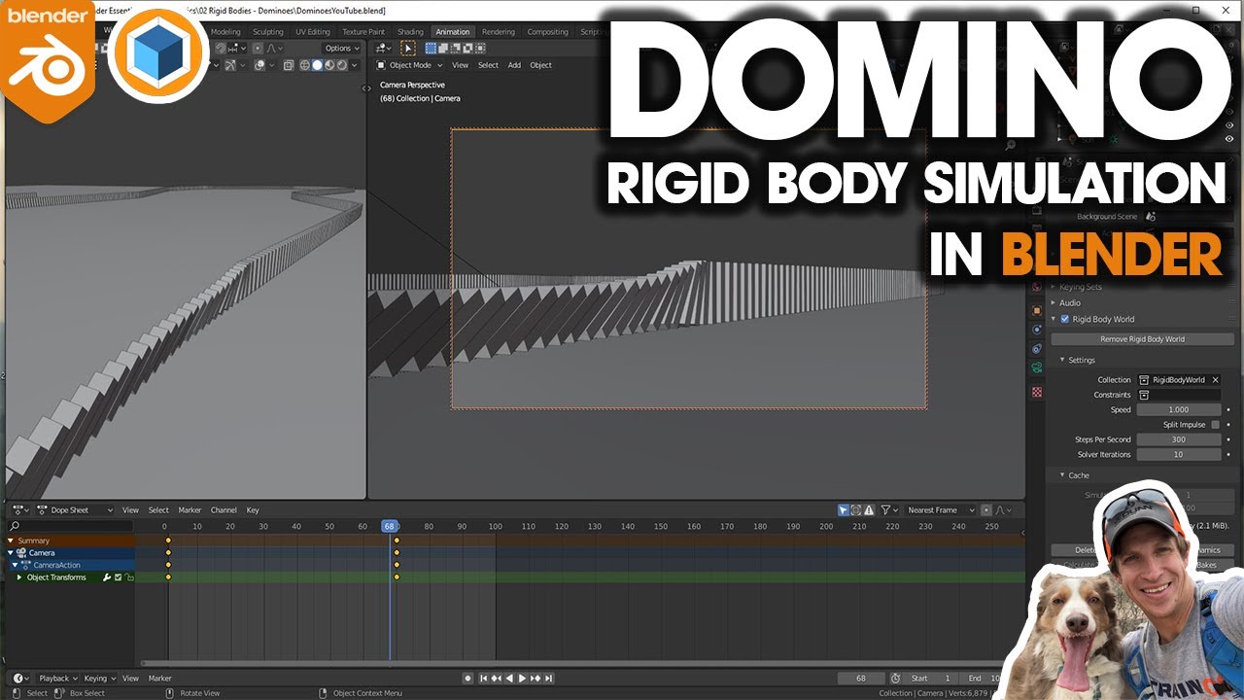
Task: Expand the Audio panel
Action: pos(1054,302)
